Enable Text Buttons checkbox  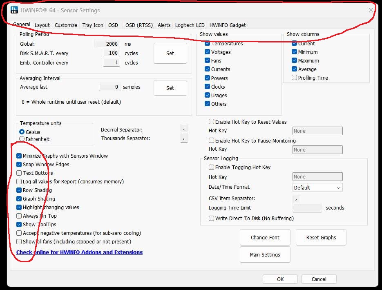click(x=19, y=173)
